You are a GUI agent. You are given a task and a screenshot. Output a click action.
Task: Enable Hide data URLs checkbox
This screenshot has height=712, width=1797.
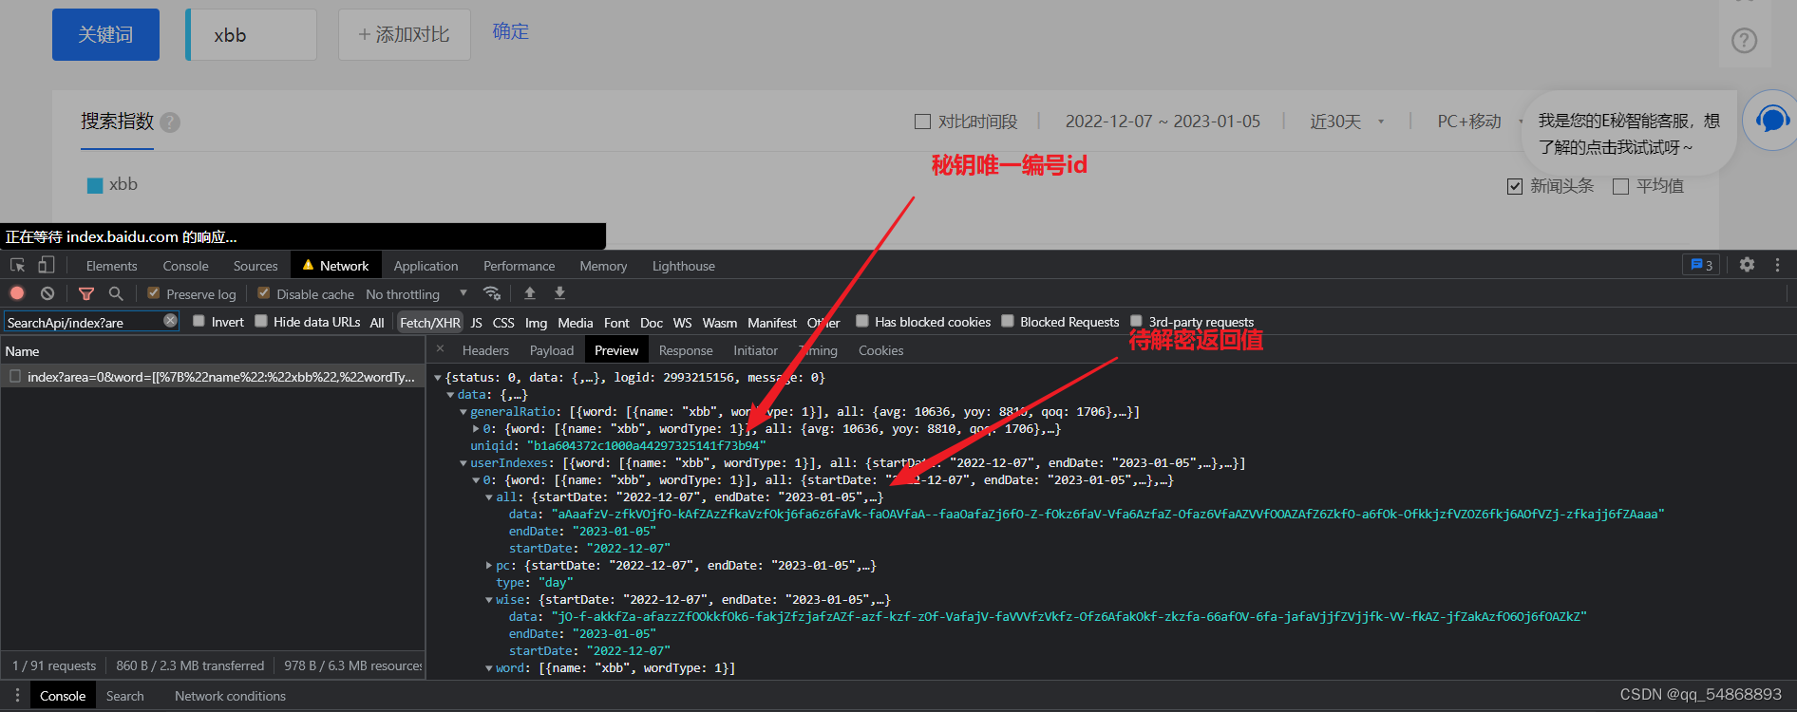tap(261, 321)
